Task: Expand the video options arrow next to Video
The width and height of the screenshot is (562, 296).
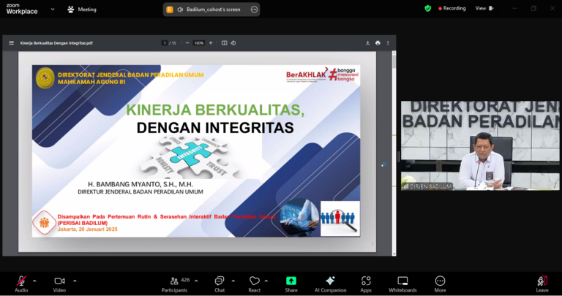Action: pos(74,280)
